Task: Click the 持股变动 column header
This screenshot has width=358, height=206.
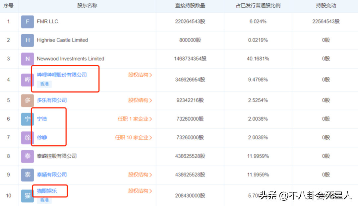Action: [326, 6]
